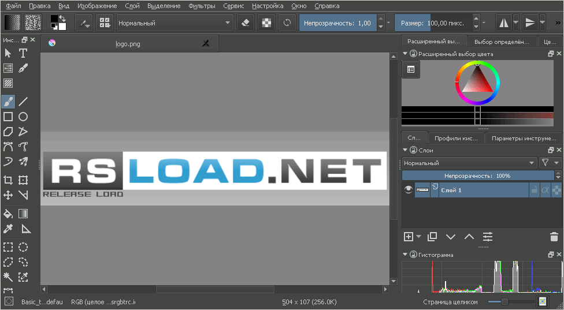Viewport: 564px width, 310px height.
Task: Delete layer with trash icon
Action: pyautogui.click(x=554, y=237)
